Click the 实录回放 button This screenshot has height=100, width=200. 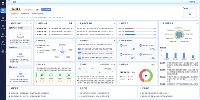[46, 9]
